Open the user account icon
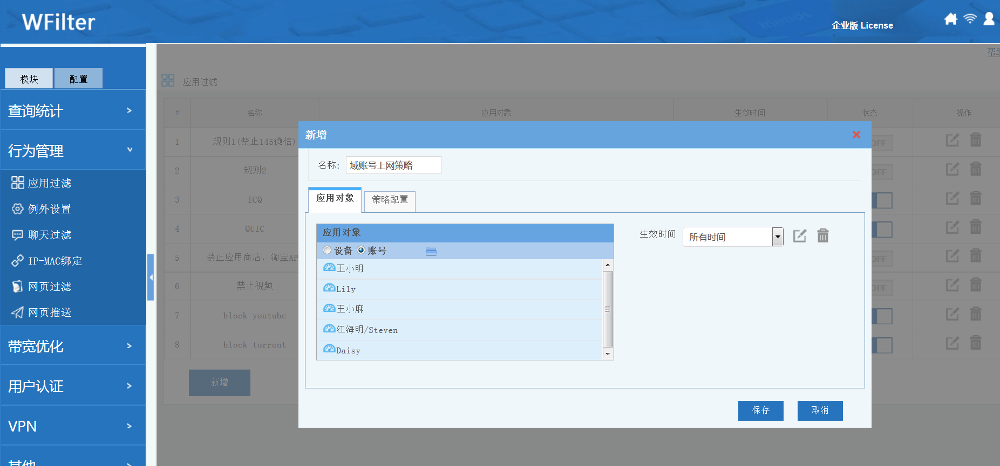1000x466 pixels. coord(989,19)
